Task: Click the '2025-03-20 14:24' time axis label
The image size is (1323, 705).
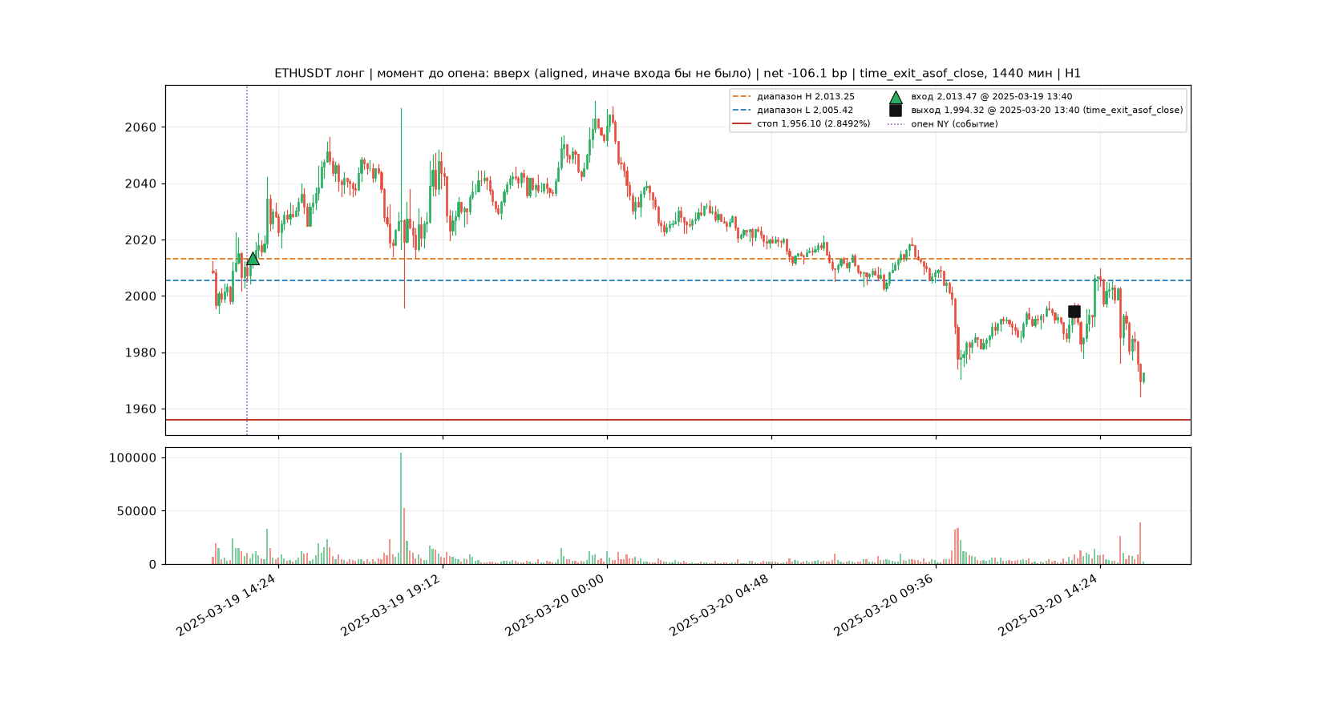Action: pos(1049,605)
